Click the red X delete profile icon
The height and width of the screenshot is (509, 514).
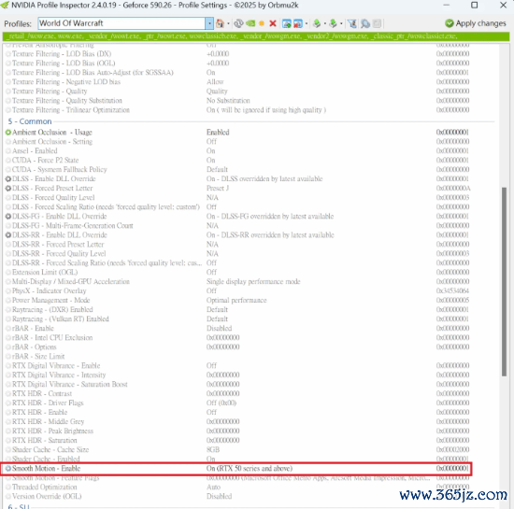point(272,23)
